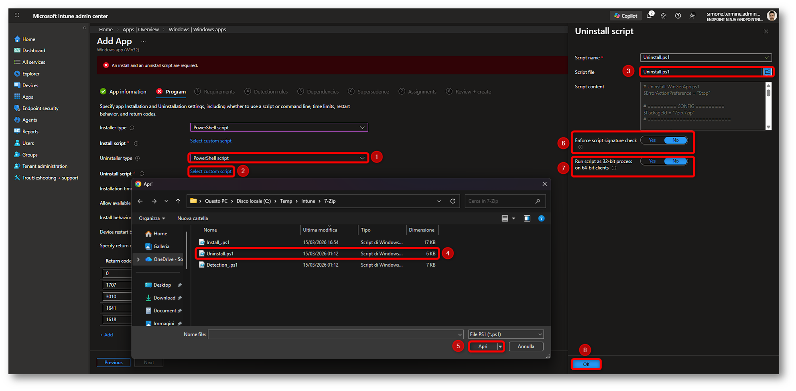The image size is (796, 391).
Task: Click the Copilot button
Action: pyautogui.click(x=625, y=16)
